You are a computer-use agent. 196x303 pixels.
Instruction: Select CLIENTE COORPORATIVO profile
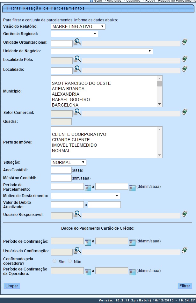tap(79, 134)
